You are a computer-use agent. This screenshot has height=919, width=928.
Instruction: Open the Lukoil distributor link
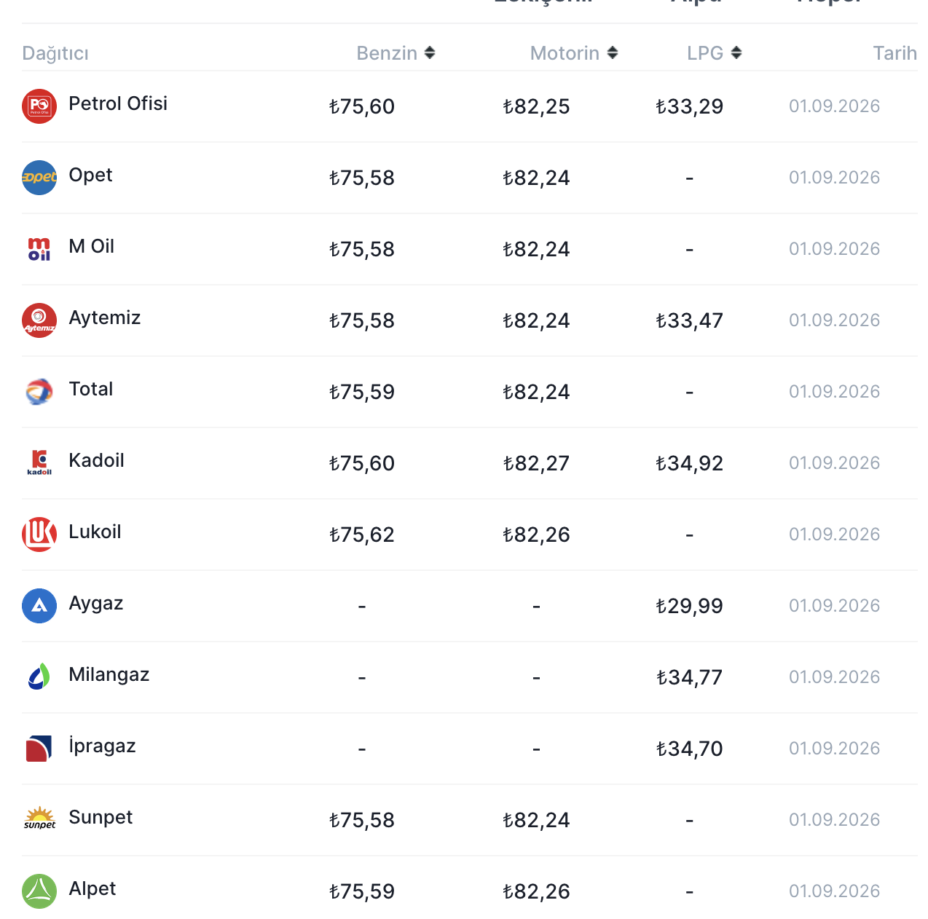tap(95, 532)
